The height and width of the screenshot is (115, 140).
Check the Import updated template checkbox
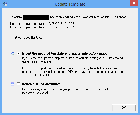point(18,54)
